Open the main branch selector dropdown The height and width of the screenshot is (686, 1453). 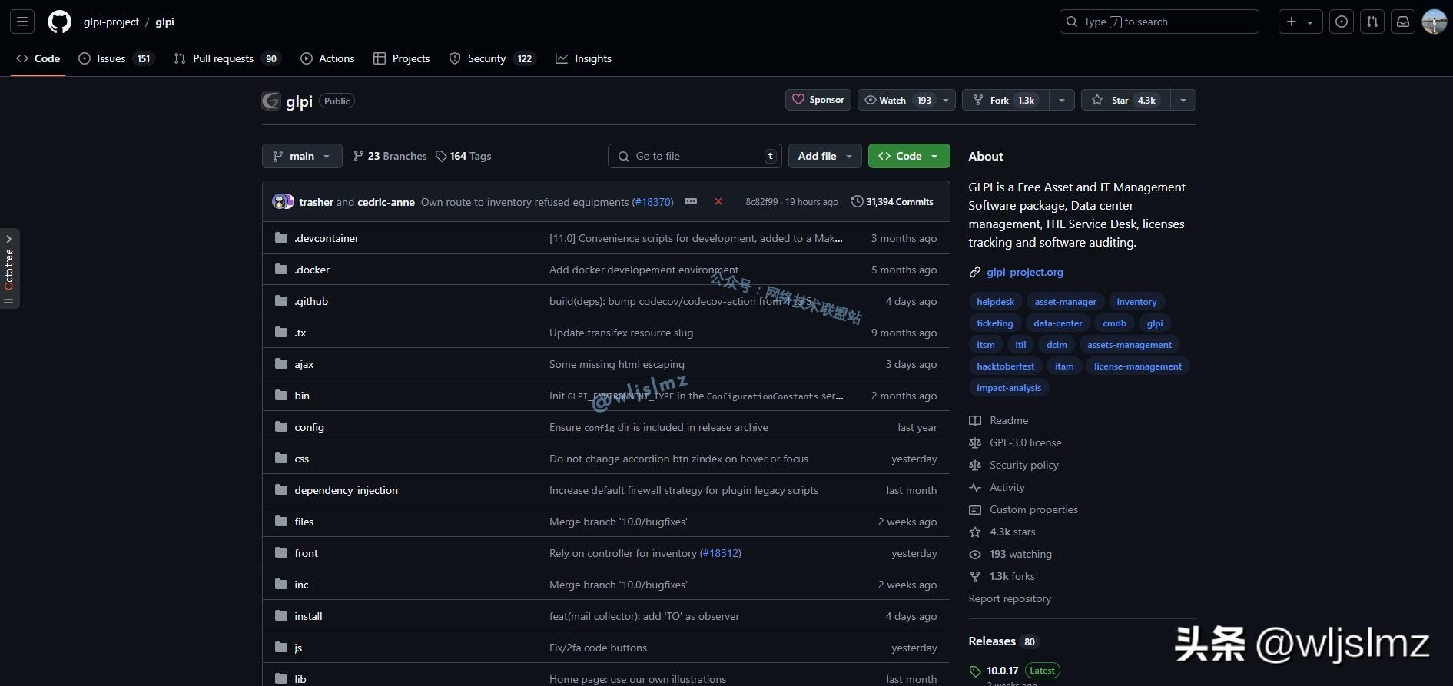click(x=302, y=156)
